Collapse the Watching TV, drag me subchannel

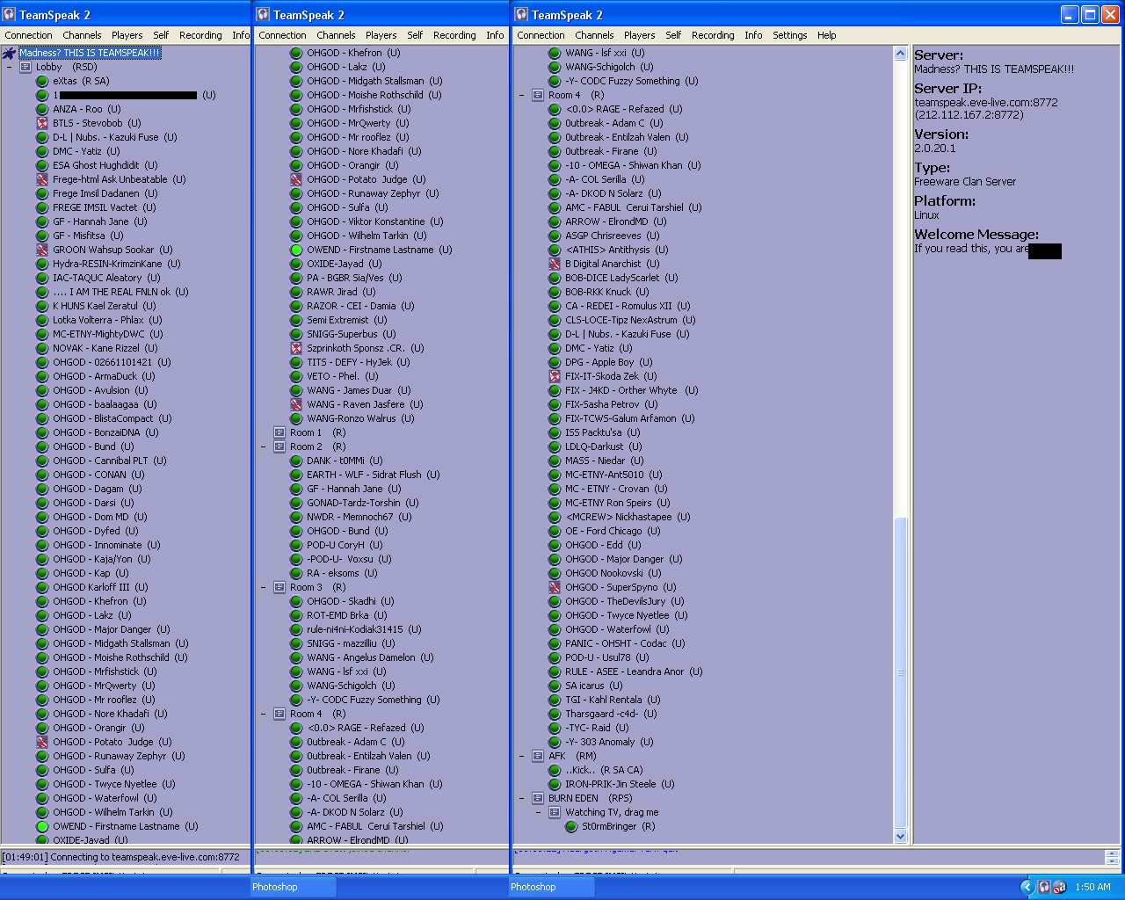539,812
